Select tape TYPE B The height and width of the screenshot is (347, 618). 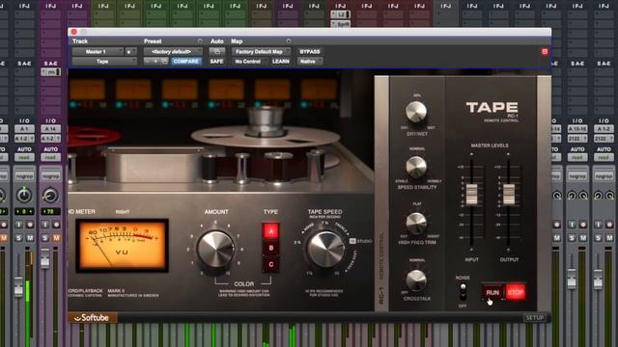(x=270, y=249)
